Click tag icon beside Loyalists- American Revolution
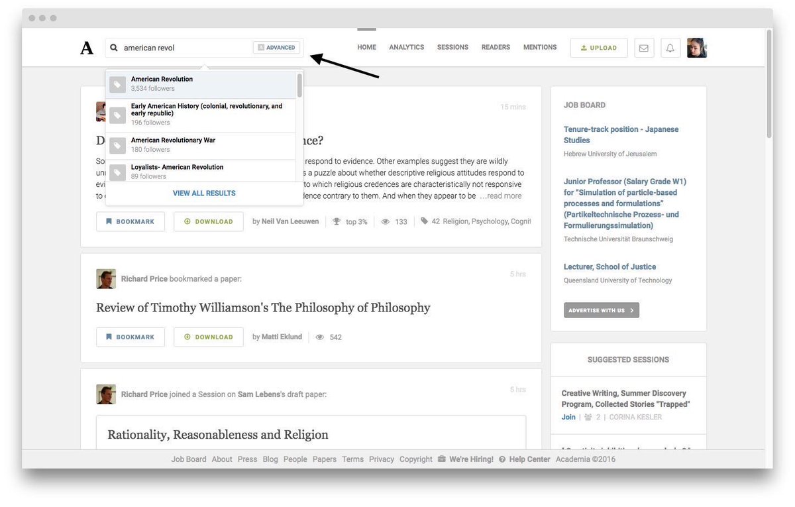 click(117, 172)
